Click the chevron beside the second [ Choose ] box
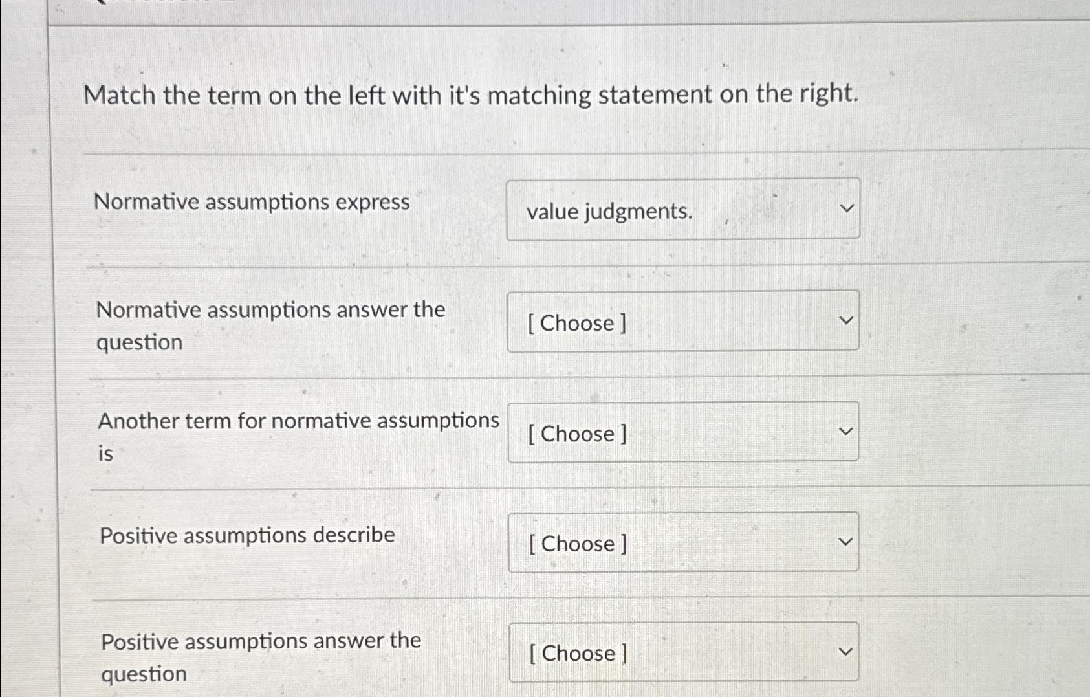This screenshot has height=697, width=1090. click(847, 321)
